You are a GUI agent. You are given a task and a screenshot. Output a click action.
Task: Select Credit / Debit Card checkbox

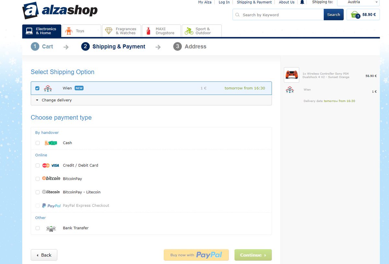point(38,166)
